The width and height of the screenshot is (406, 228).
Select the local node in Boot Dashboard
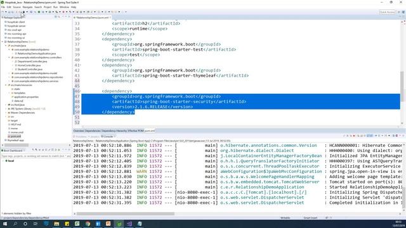[x=11, y=161]
